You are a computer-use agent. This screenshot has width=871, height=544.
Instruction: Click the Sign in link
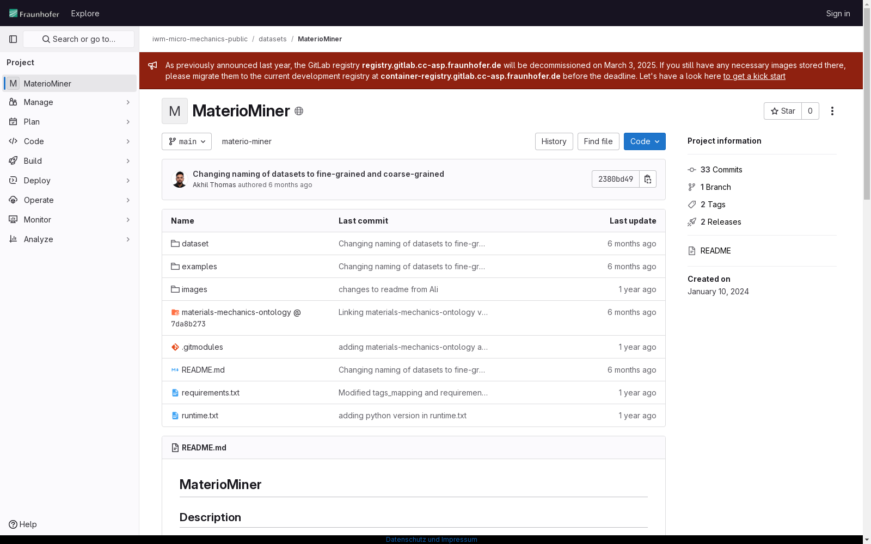tap(838, 14)
